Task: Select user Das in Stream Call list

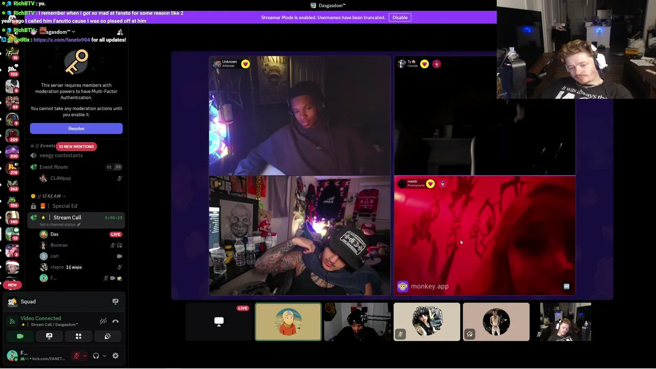Action: (54, 234)
